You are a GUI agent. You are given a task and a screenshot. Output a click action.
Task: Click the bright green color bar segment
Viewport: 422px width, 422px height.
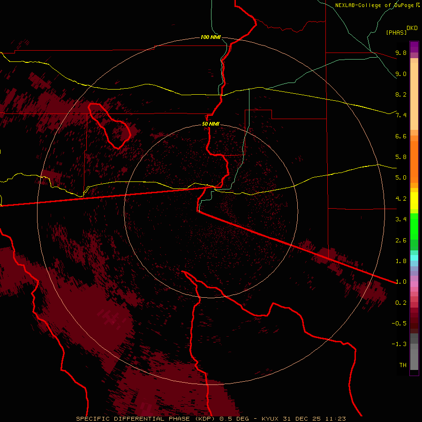(414, 227)
